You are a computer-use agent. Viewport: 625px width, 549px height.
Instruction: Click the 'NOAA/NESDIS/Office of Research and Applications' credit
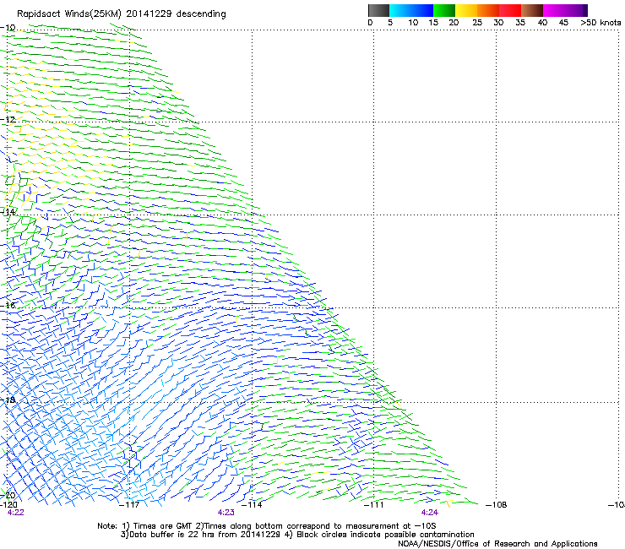pos(497,544)
